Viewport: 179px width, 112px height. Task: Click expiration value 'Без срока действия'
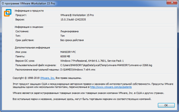point(72,40)
